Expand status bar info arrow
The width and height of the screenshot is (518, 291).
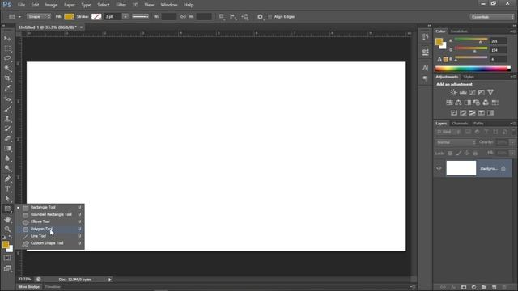click(110, 280)
